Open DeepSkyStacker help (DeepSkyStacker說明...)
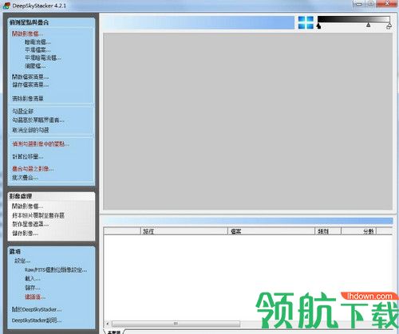 coord(37,320)
